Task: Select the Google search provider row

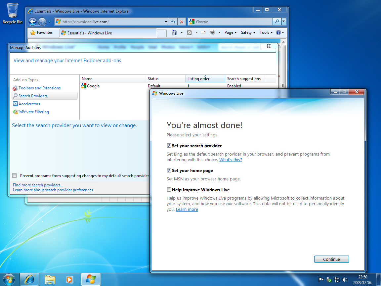Action: point(178,86)
